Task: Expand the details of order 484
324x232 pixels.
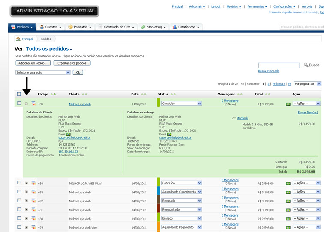Action: pyautogui.click(x=27, y=183)
